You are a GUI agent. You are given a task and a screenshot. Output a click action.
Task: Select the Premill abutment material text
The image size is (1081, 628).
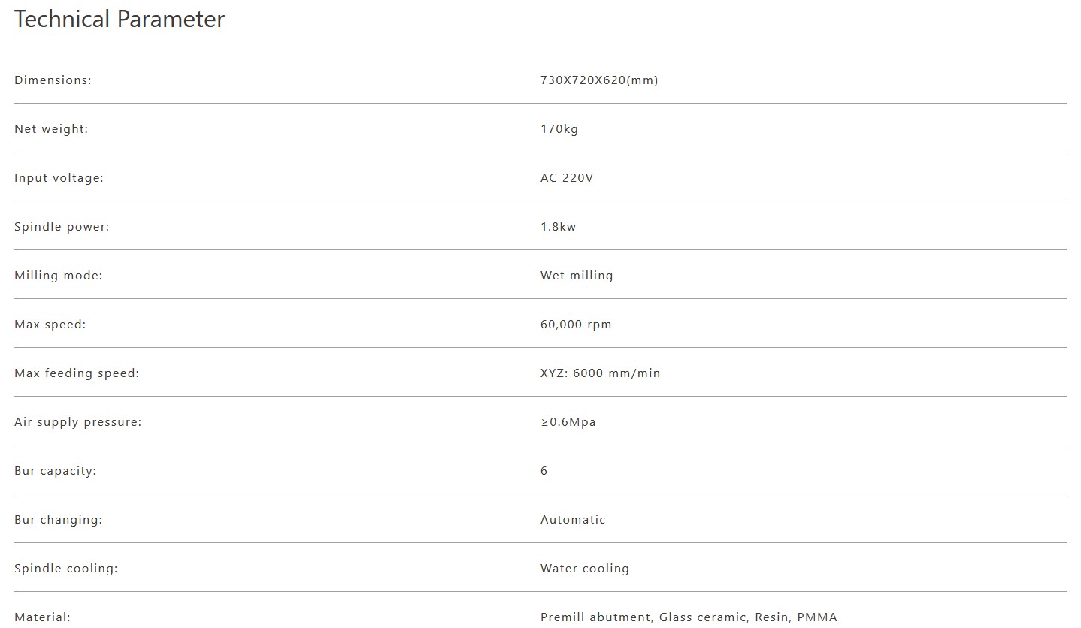(595, 617)
